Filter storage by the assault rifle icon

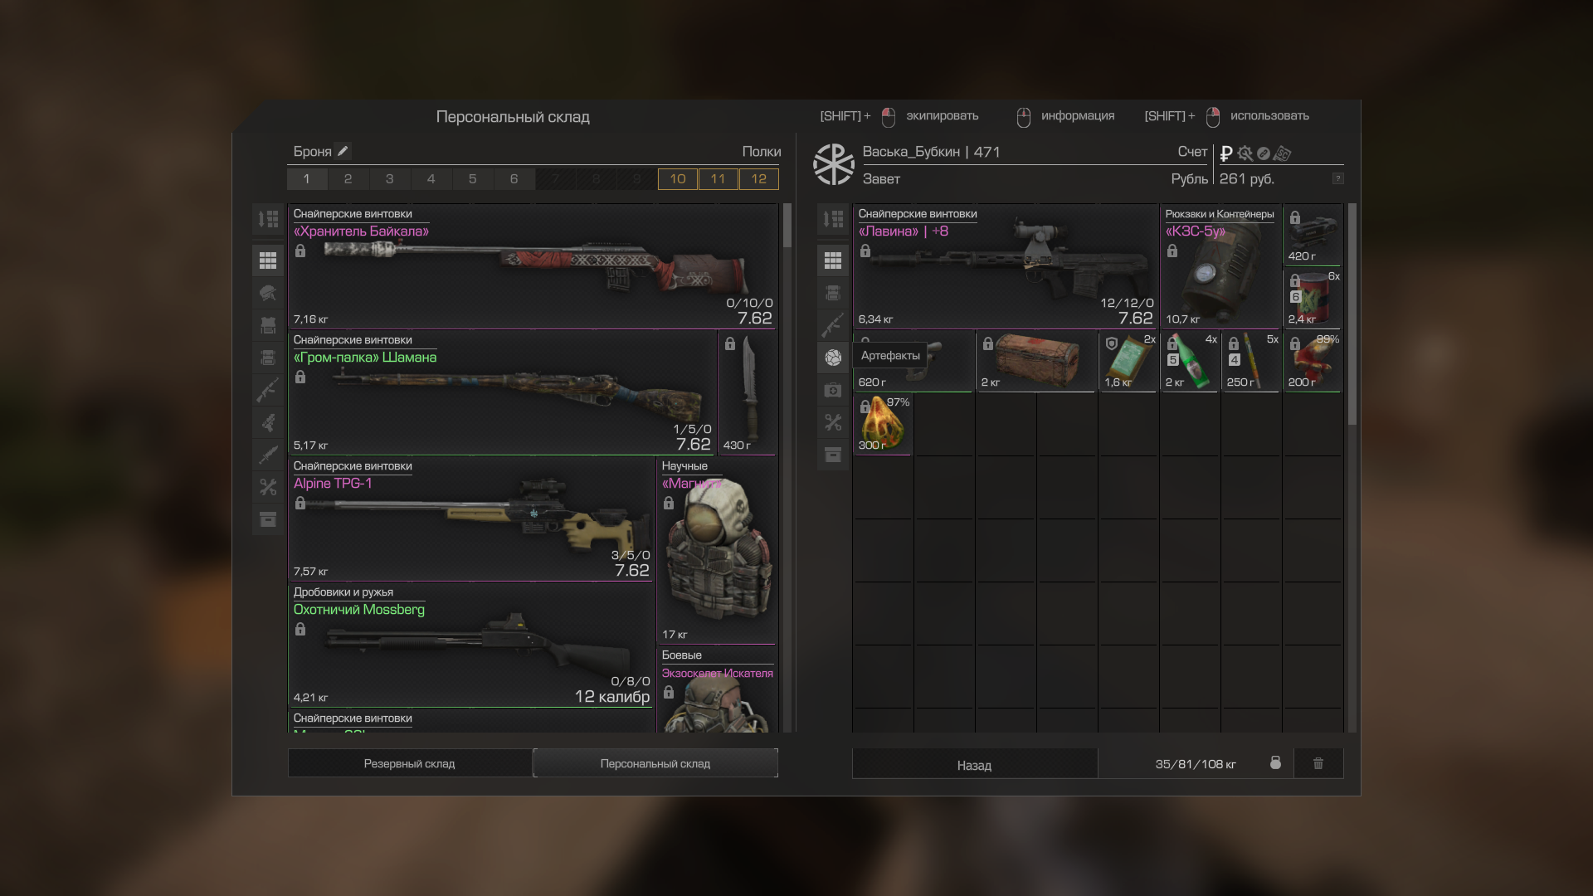tap(268, 390)
